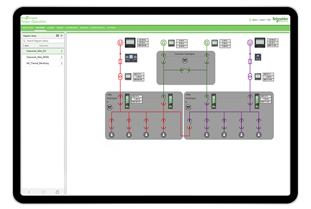Click readings box beside red U meter
The width and height of the screenshot is (311, 209).
pyautogui.click(x=143, y=43)
